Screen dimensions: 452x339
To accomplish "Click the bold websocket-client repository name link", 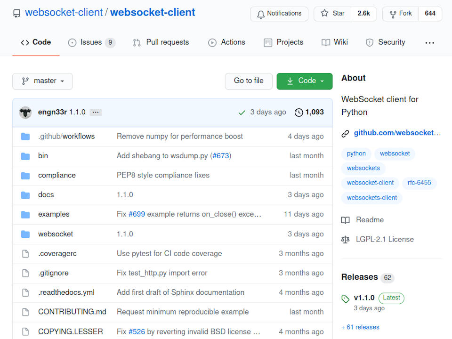I will coord(153,13).
